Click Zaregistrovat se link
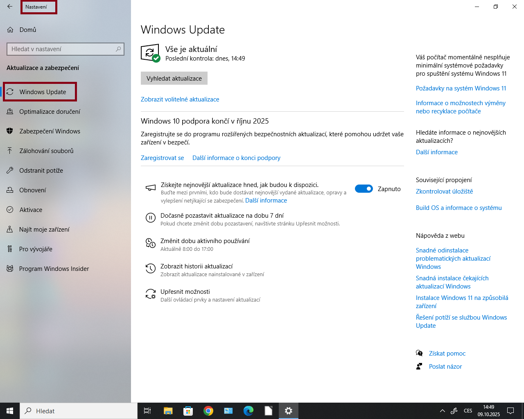The width and height of the screenshot is (524, 419). click(x=162, y=158)
